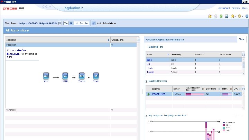Select the Watchdog application row
The width and height of the screenshot is (249, 140).
pos(71,110)
